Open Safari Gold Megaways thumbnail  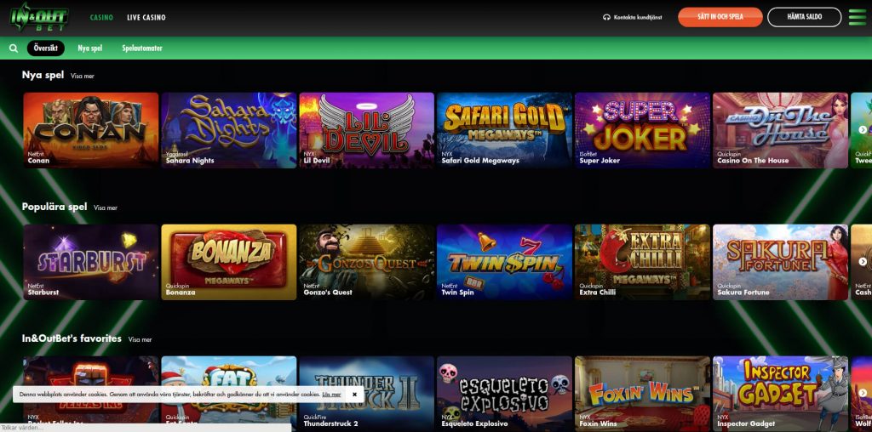(x=505, y=130)
